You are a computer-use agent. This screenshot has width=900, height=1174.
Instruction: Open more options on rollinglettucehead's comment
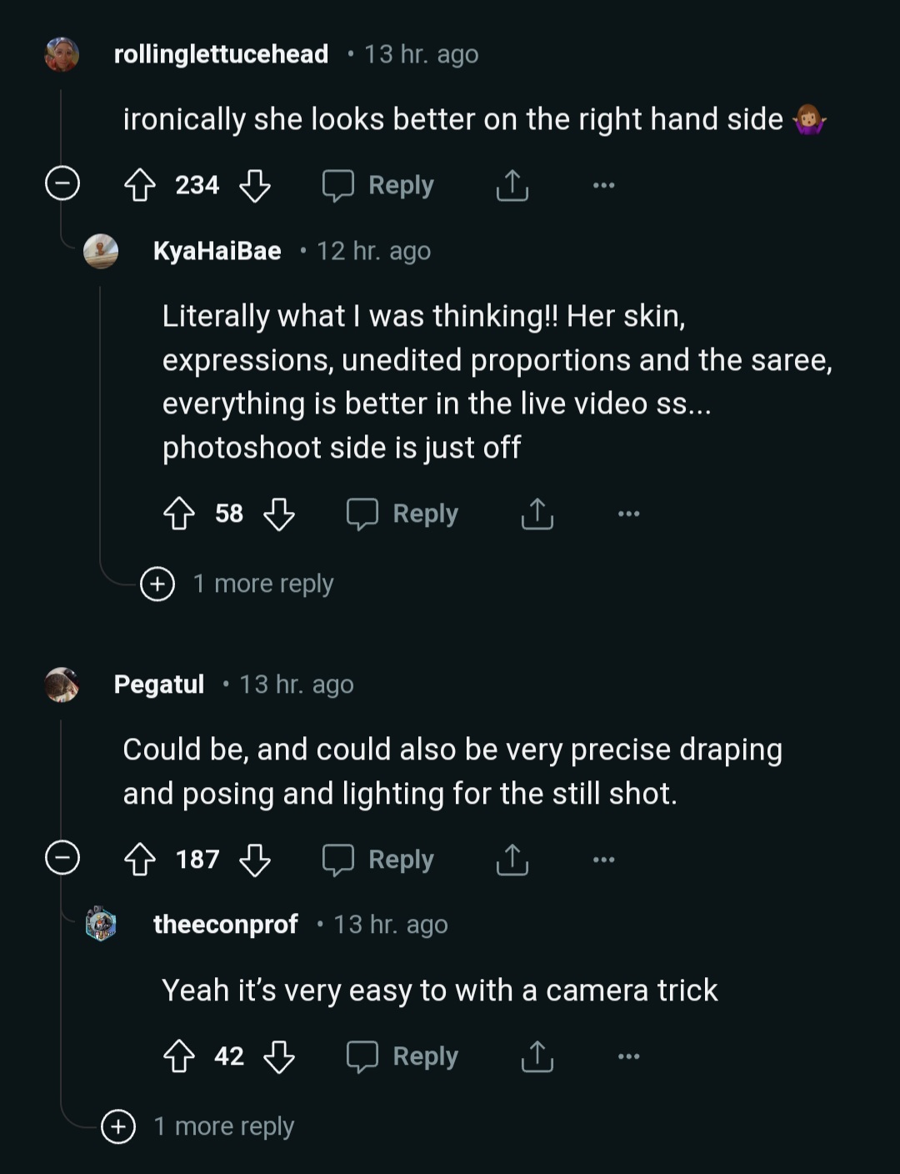pos(603,185)
